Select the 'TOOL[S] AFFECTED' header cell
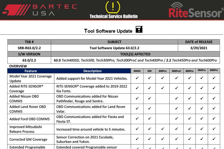The image size is (224, 149). (x=135, y=54)
